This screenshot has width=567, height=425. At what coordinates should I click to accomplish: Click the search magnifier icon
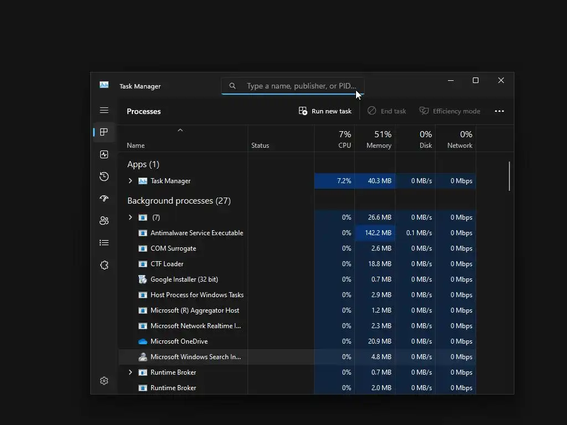(x=233, y=86)
